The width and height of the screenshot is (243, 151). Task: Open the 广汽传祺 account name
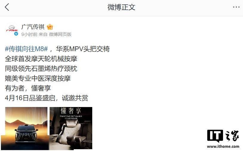point(33,27)
